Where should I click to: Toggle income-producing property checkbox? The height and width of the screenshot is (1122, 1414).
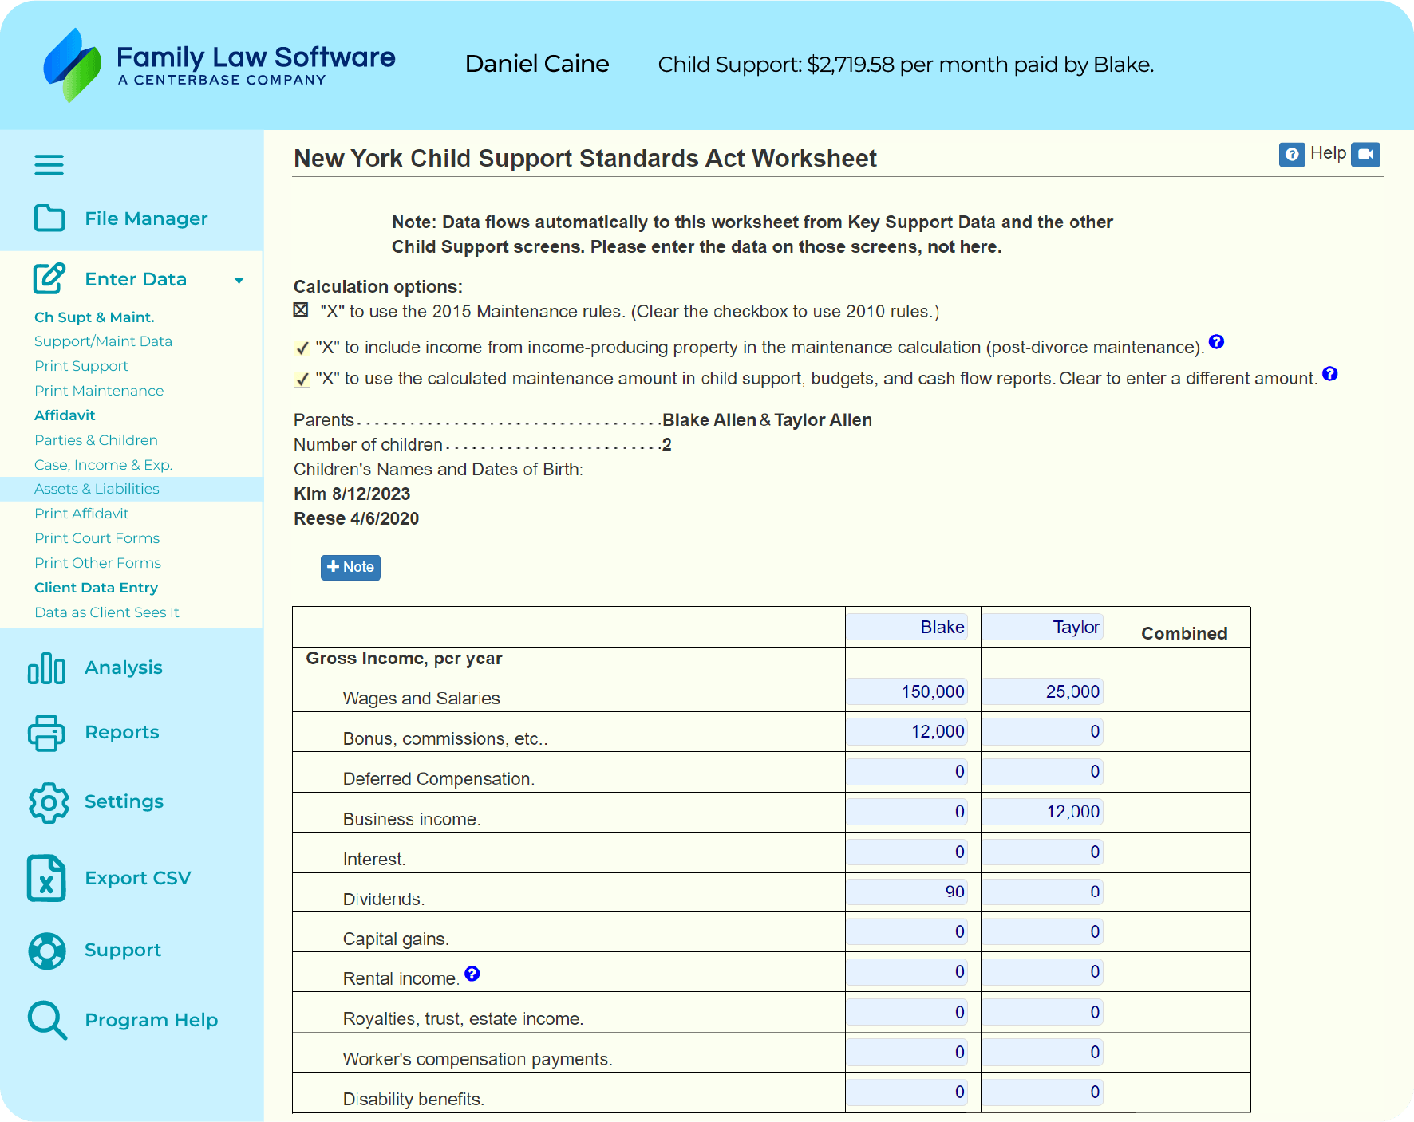click(302, 348)
